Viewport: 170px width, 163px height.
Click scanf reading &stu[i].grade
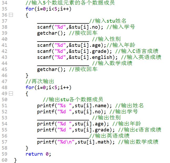tap(74, 51)
